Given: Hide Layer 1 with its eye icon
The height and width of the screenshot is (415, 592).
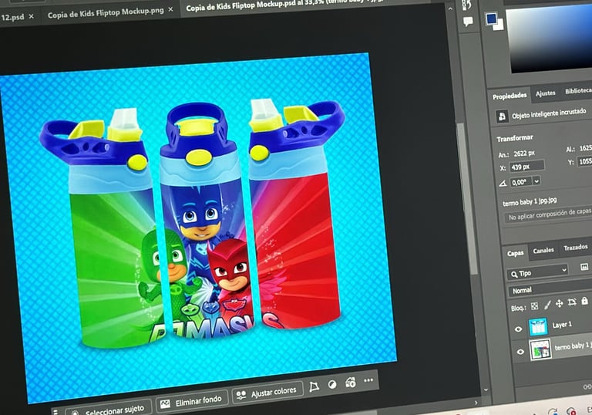Looking at the screenshot, I should [x=518, y=329].
